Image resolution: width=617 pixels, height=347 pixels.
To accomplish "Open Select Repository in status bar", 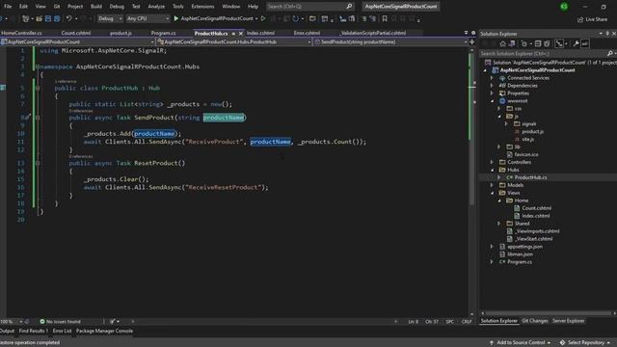I will [584, 343].
